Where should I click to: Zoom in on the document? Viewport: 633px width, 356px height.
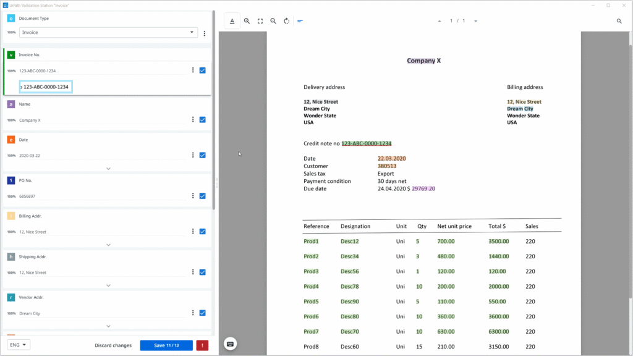247,21
